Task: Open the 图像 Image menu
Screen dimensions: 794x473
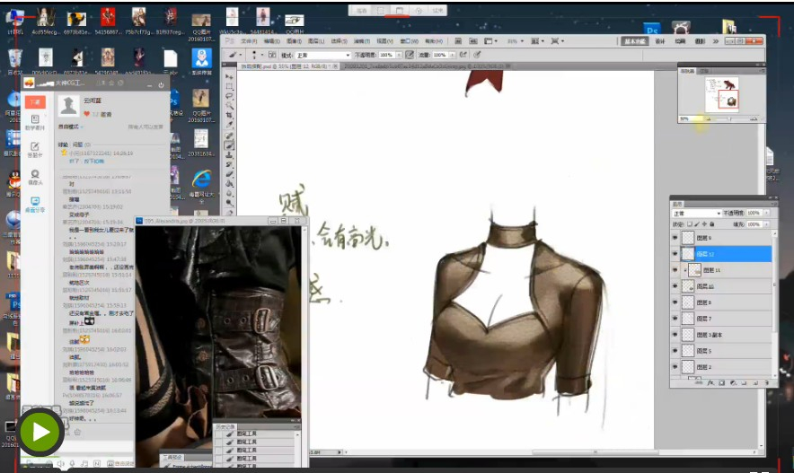Action: click(295, 41)
